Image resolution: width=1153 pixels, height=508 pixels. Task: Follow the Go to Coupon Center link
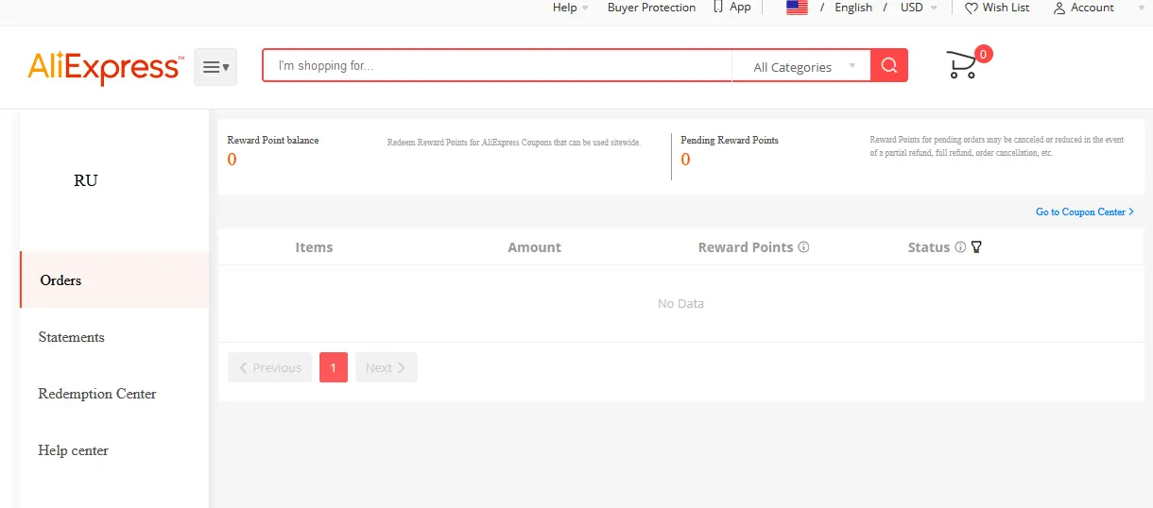click(1085, 212)
